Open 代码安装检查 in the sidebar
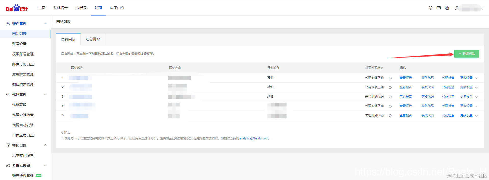489x180 pixels. tap(23, 115)
